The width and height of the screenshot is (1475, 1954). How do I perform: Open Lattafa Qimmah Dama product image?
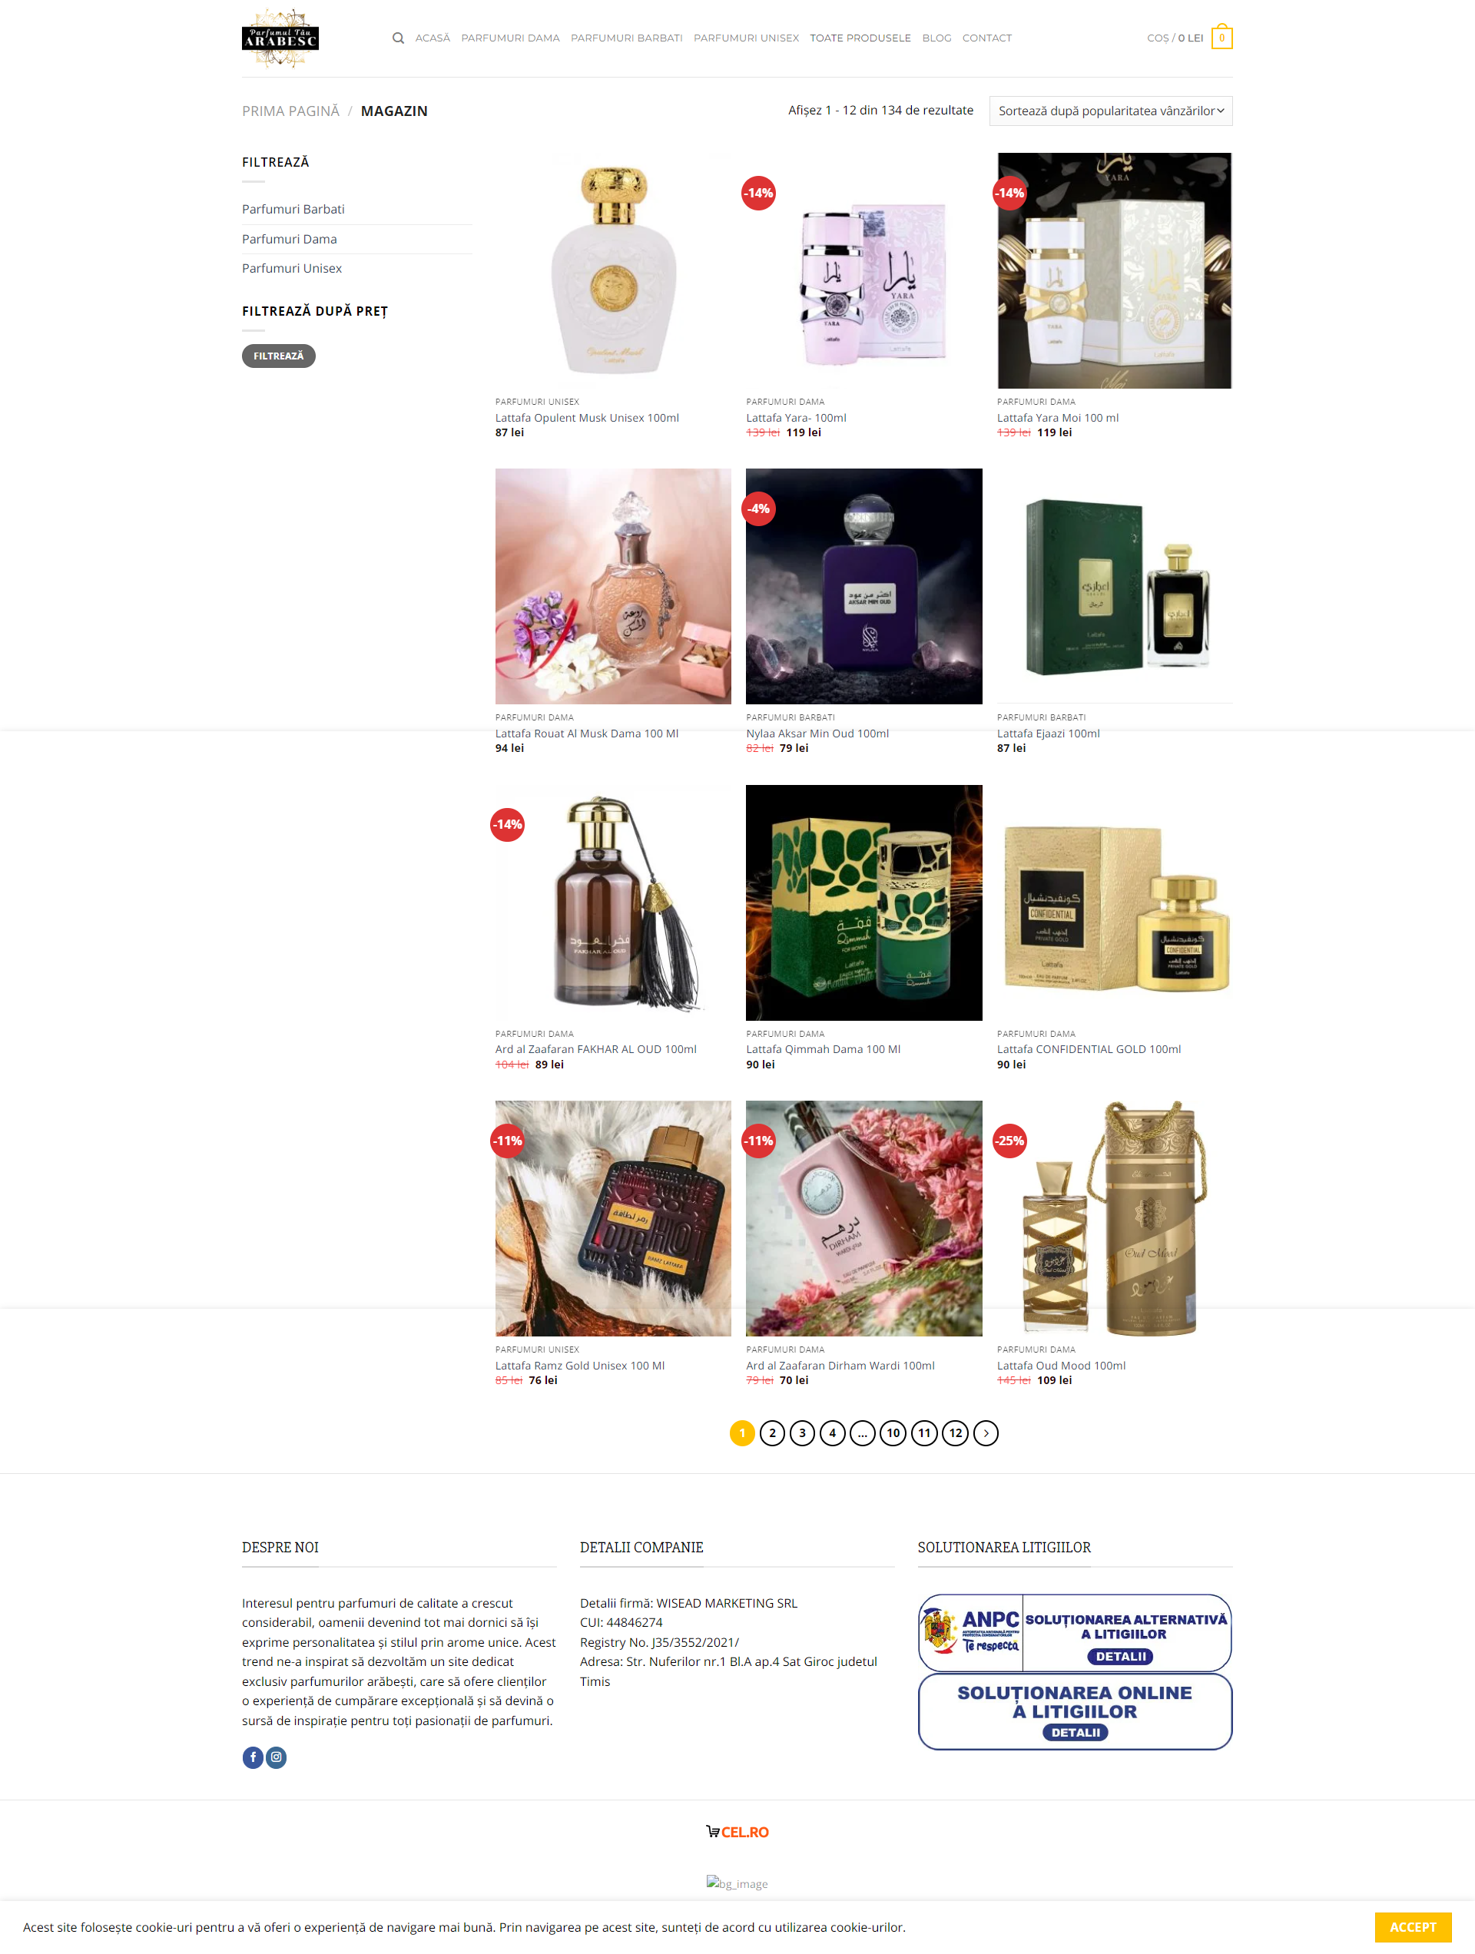click(x=863, y=902)
